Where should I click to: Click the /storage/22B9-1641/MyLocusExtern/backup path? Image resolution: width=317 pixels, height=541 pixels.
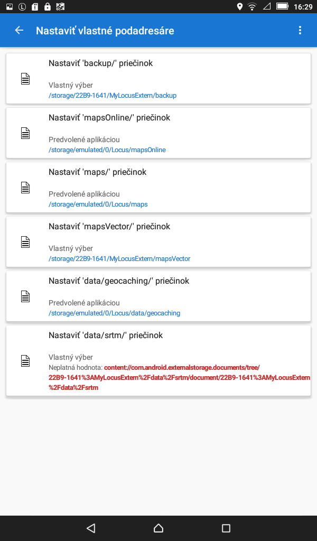[x=113, y=96]
